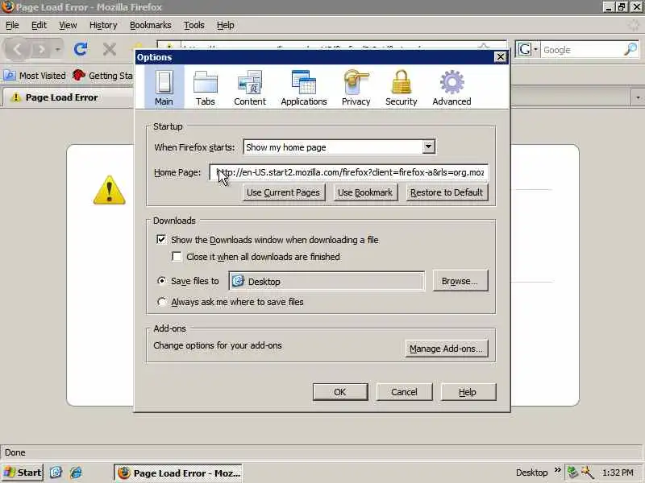645x483 pixels.
Task: Switch to the Privacy options panel
Action: tap(356, 88)
